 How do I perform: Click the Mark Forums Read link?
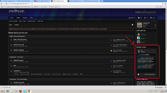tap(13, 21)
